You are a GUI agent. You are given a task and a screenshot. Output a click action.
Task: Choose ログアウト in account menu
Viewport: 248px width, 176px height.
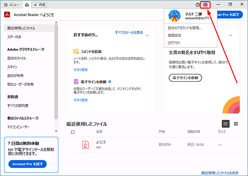[174, 43]
